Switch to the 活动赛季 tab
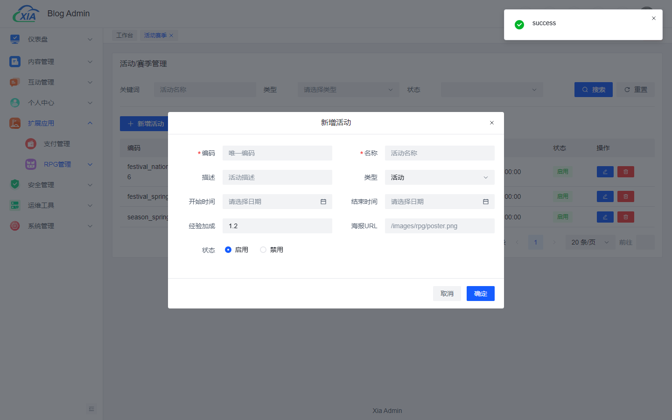Image resolution: width=672 pixels, height=420 pixels. coord(155,35)
